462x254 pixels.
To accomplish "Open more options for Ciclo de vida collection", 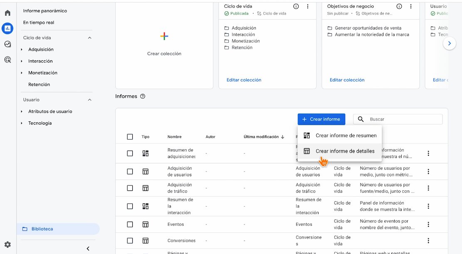I will tap(308, 6).
